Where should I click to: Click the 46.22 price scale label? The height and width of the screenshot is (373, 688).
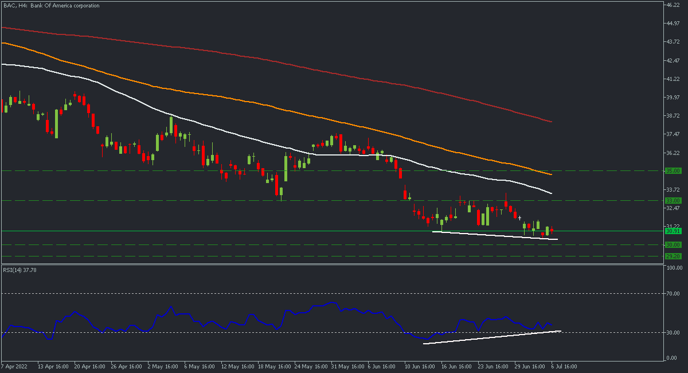point(672,5)
